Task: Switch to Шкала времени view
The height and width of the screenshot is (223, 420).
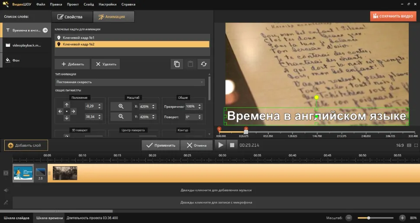Action: (49, 218)
